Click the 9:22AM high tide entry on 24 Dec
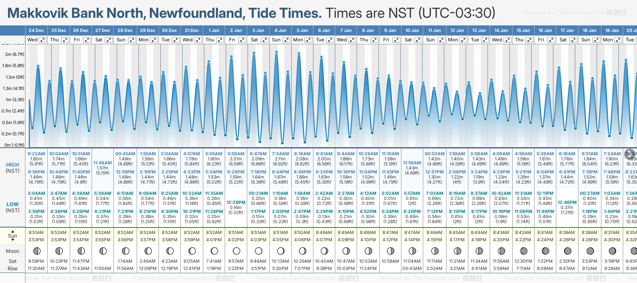Screen dimensions: 637x283 pyautogui.click(x=36, y=154)
